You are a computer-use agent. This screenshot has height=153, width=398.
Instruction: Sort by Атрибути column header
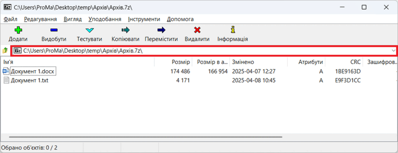coord(306,62)
